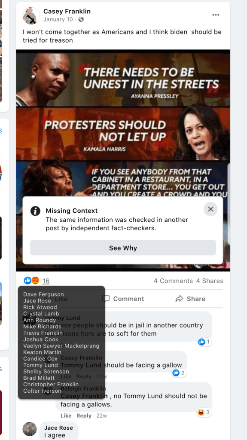Open the 4 Shares link

[x=210, y=281]
